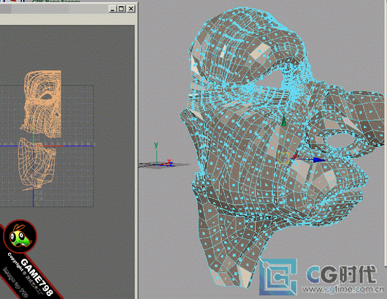Select the green cone manipulator handle

pyautogui.click(x=284, y=121)
